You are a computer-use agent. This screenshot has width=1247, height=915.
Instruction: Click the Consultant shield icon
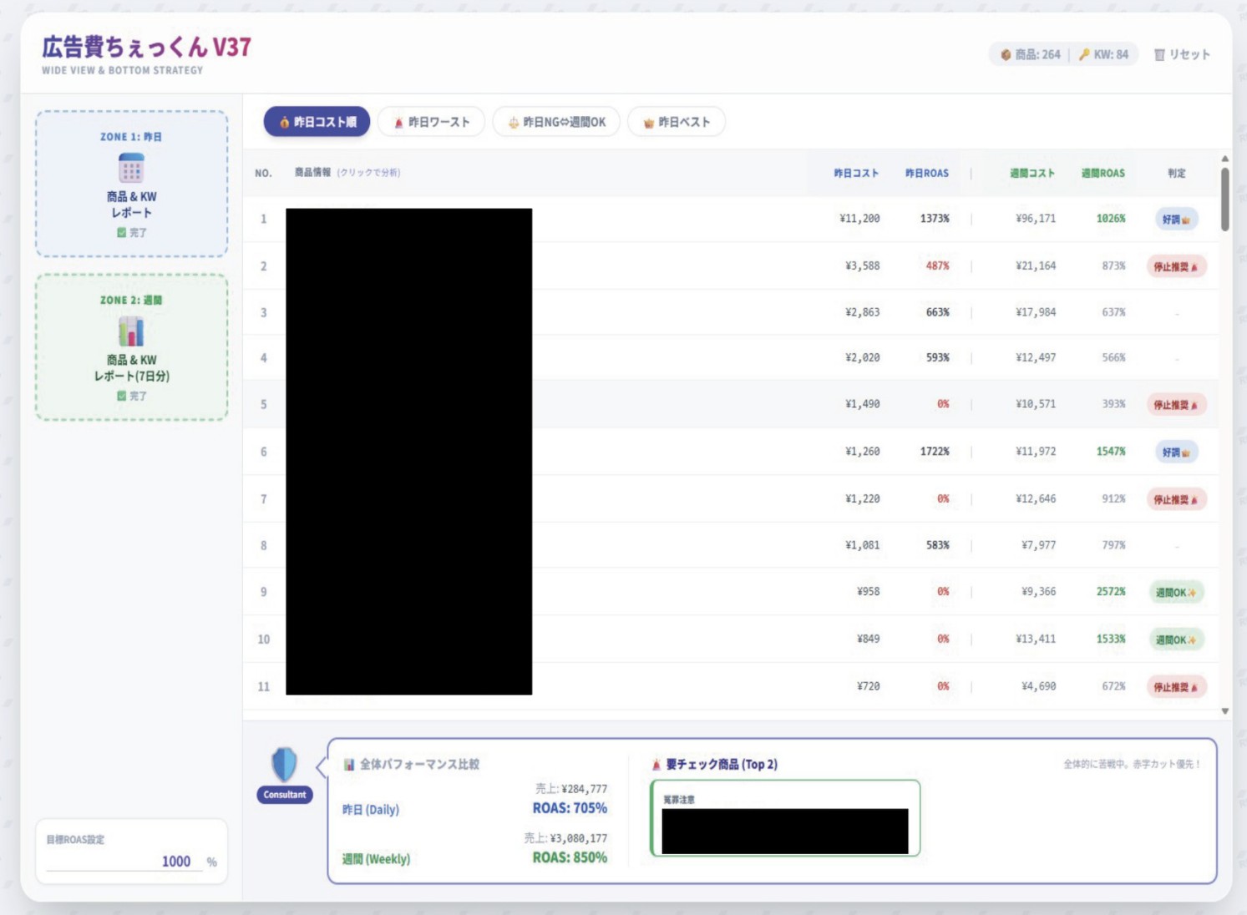pyautogui.click(x=284, y=764)
